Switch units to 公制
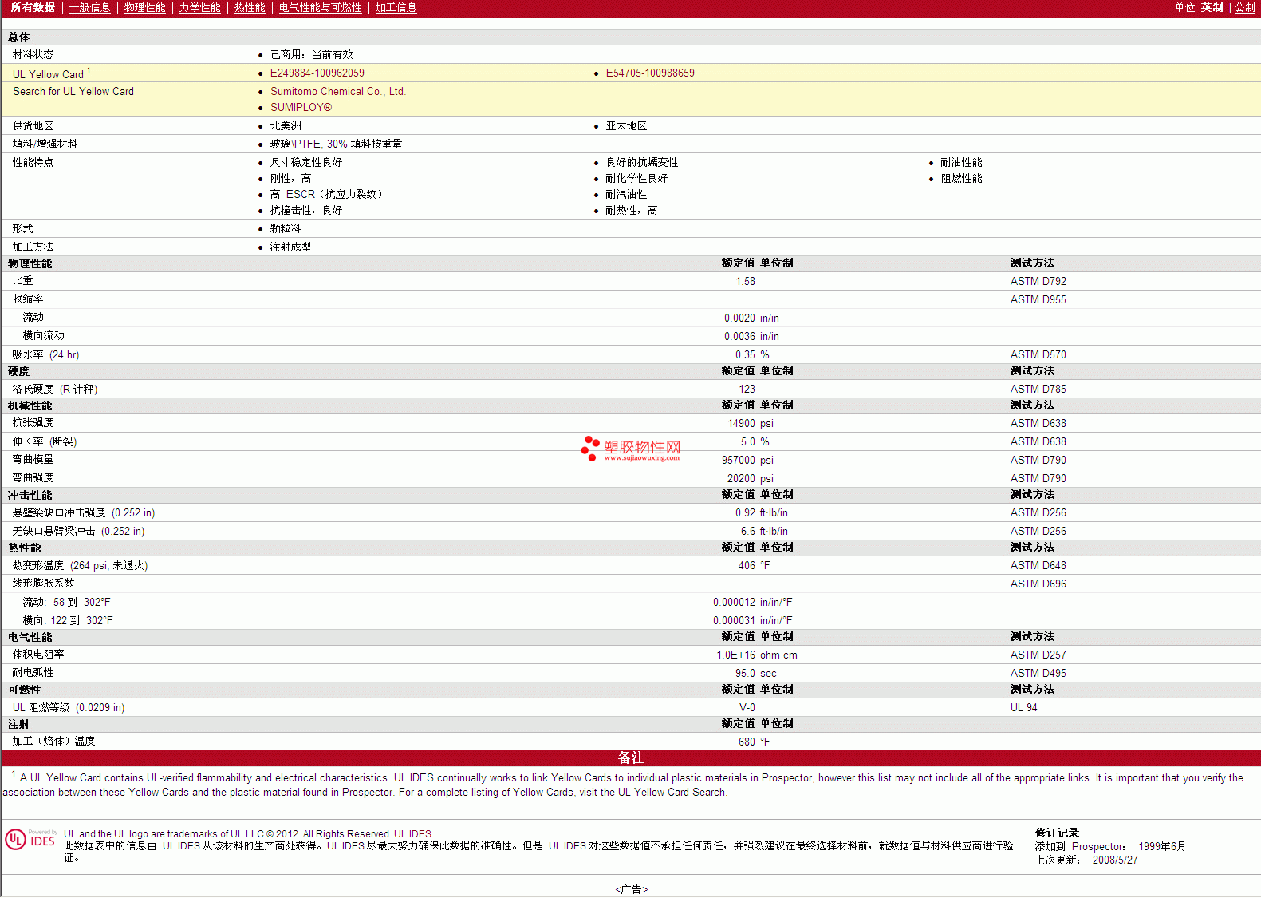This screenshot has height=898, width=1261. tap(1244, 8)
